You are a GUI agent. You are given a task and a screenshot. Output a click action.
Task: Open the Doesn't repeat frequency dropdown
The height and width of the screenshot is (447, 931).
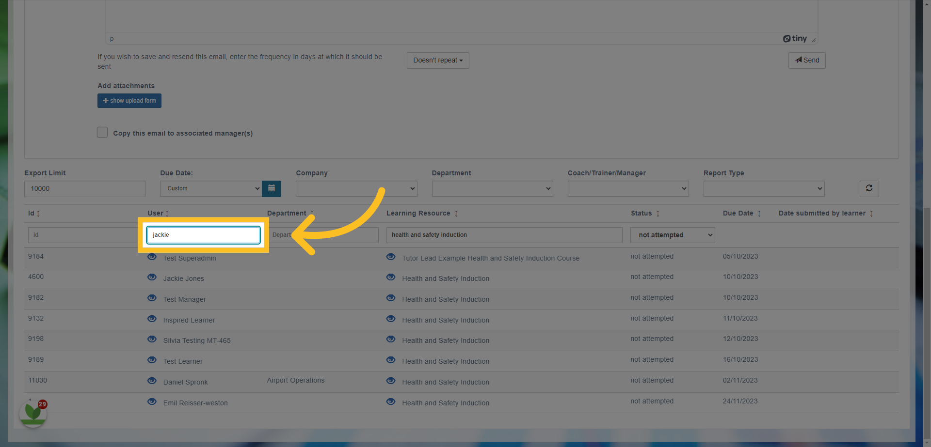pos(438,61)
